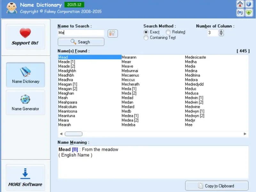
Task: Select the name Medea [1]
Action: tap(130, 116)
